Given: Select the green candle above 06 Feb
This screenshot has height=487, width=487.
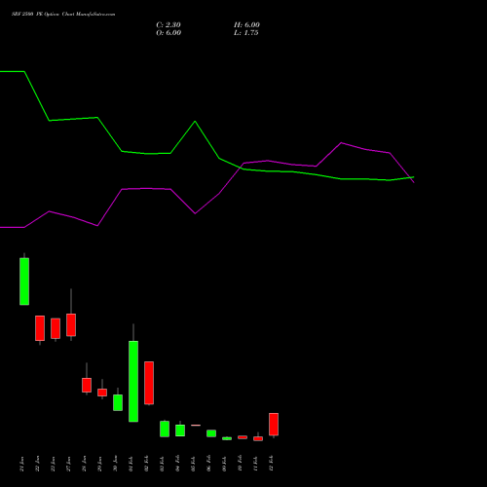Looking at the screenshot, I should point(211,433).
